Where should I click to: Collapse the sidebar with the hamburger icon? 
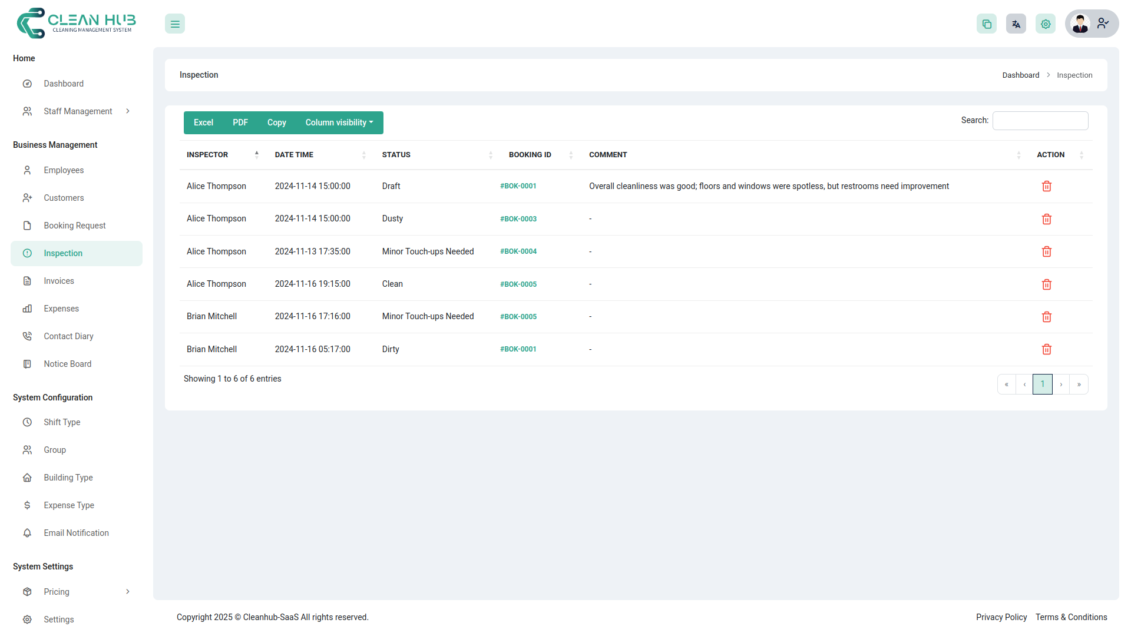[174, 24]
